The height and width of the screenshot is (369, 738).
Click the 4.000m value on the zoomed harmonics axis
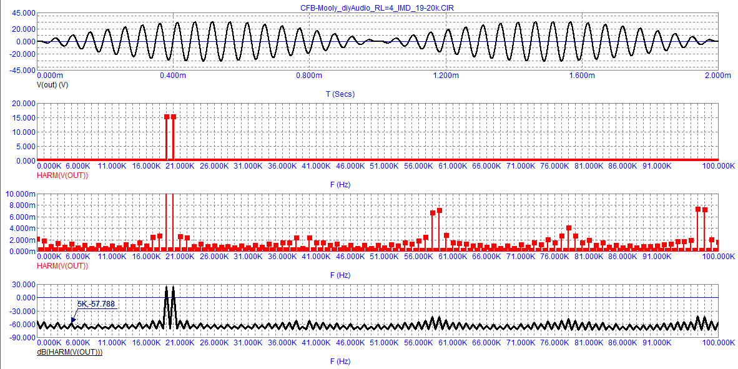22,229
